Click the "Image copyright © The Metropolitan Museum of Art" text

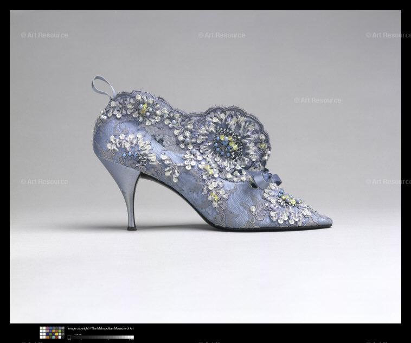pos(101,328)
